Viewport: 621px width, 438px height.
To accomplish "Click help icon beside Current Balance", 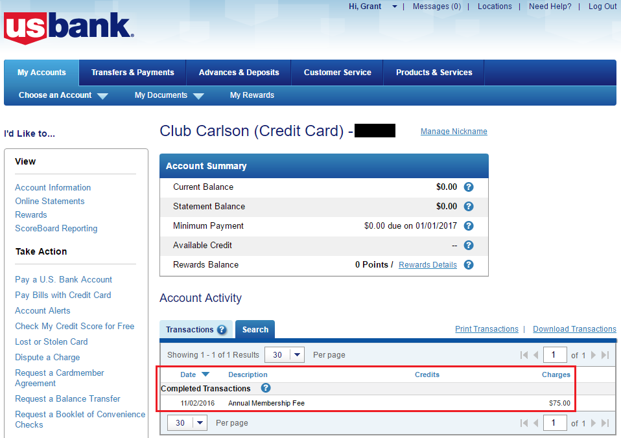I will 469,187.
